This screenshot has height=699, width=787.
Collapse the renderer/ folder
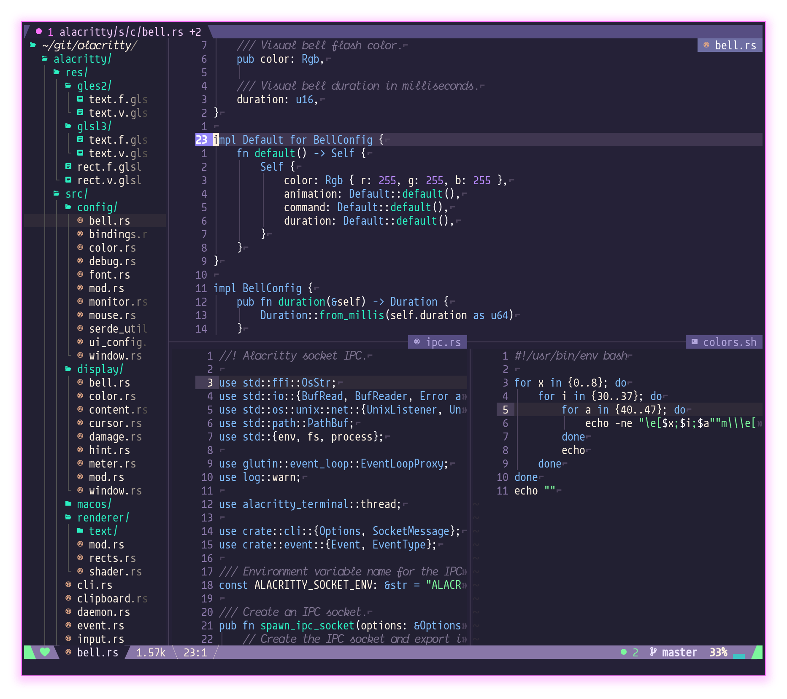click(68, 517)
